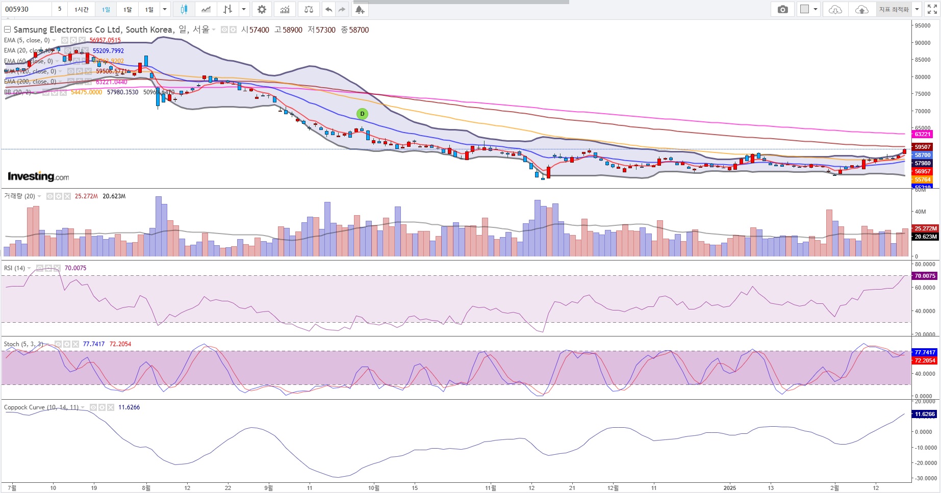
Task: Open the indicators menu icon
Action: click(285, 9)
